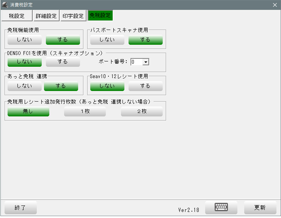The image size is (281, 218).
Task: Enable Seav10・12レシート使用 with する
Action: (145, 86)
